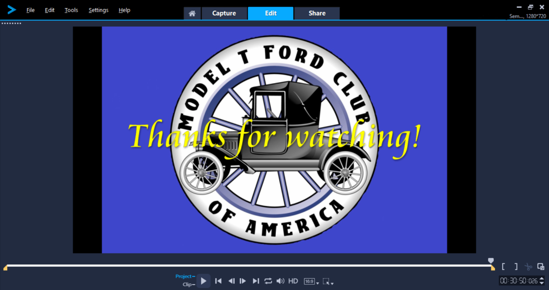
Task: Set the Mark-in bracket
Action: click(503, 266)
